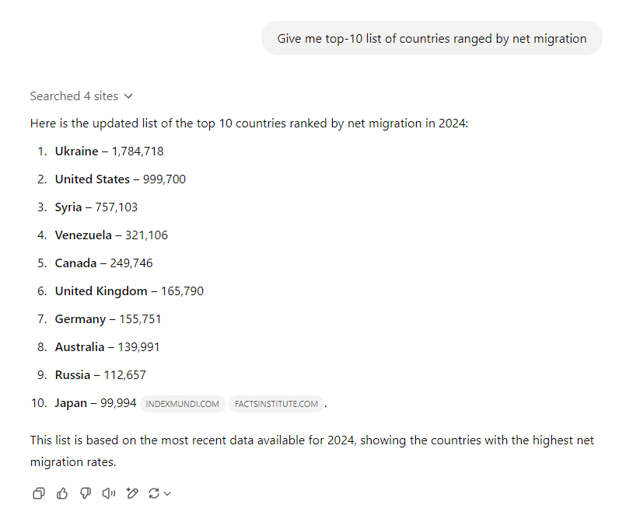Click the user prompt message bubble
The image size is (633, 522).
click(x=432, y=38)
